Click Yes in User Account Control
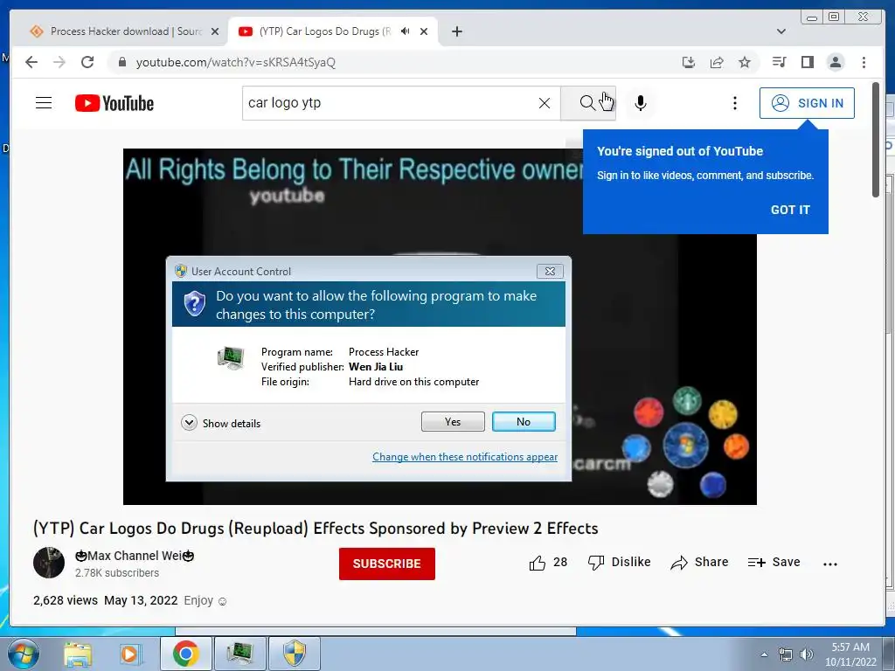The width and height of the screenshot is (895, 671). (453, 422)
